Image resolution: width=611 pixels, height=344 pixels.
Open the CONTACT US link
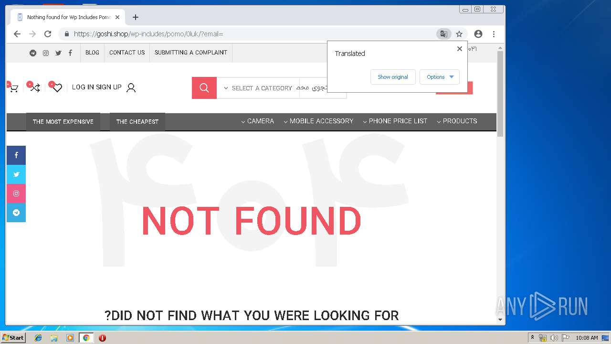(127, 53)
